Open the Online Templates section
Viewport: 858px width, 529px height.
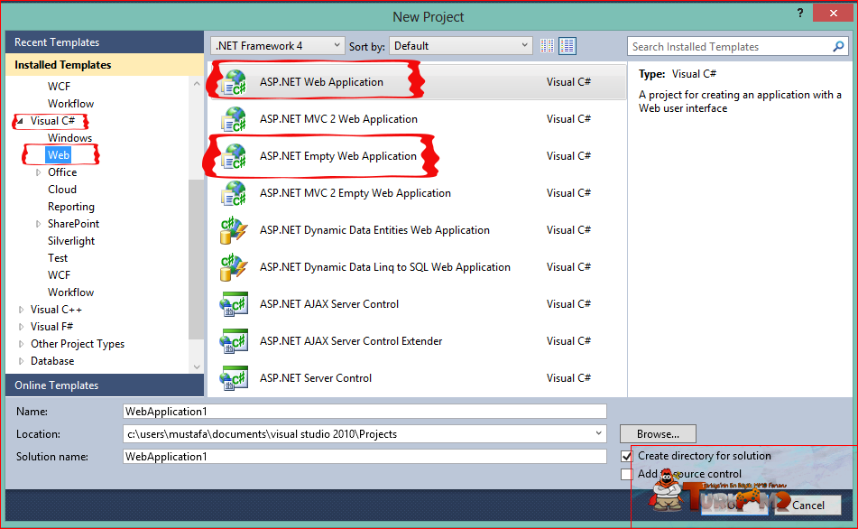click(105, 385)
